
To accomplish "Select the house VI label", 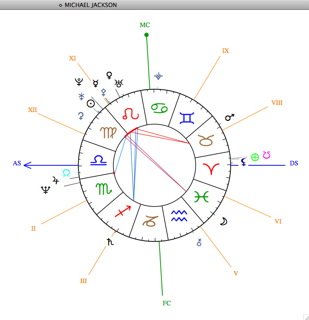I will click(278, 221).
